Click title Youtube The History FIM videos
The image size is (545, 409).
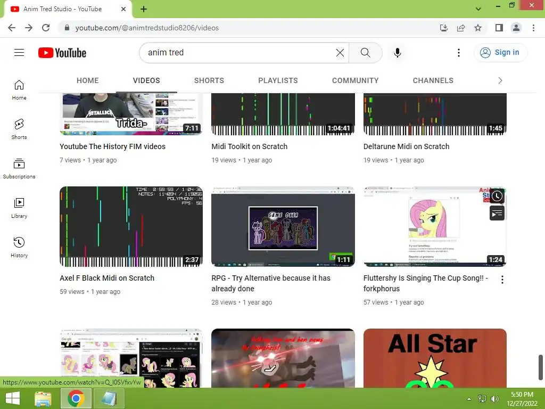click(x=112, y=146)
